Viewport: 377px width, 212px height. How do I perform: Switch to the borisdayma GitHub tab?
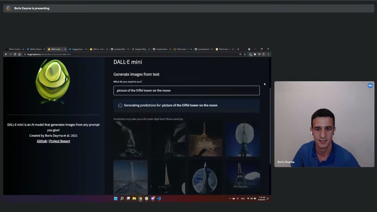point(204,49)
